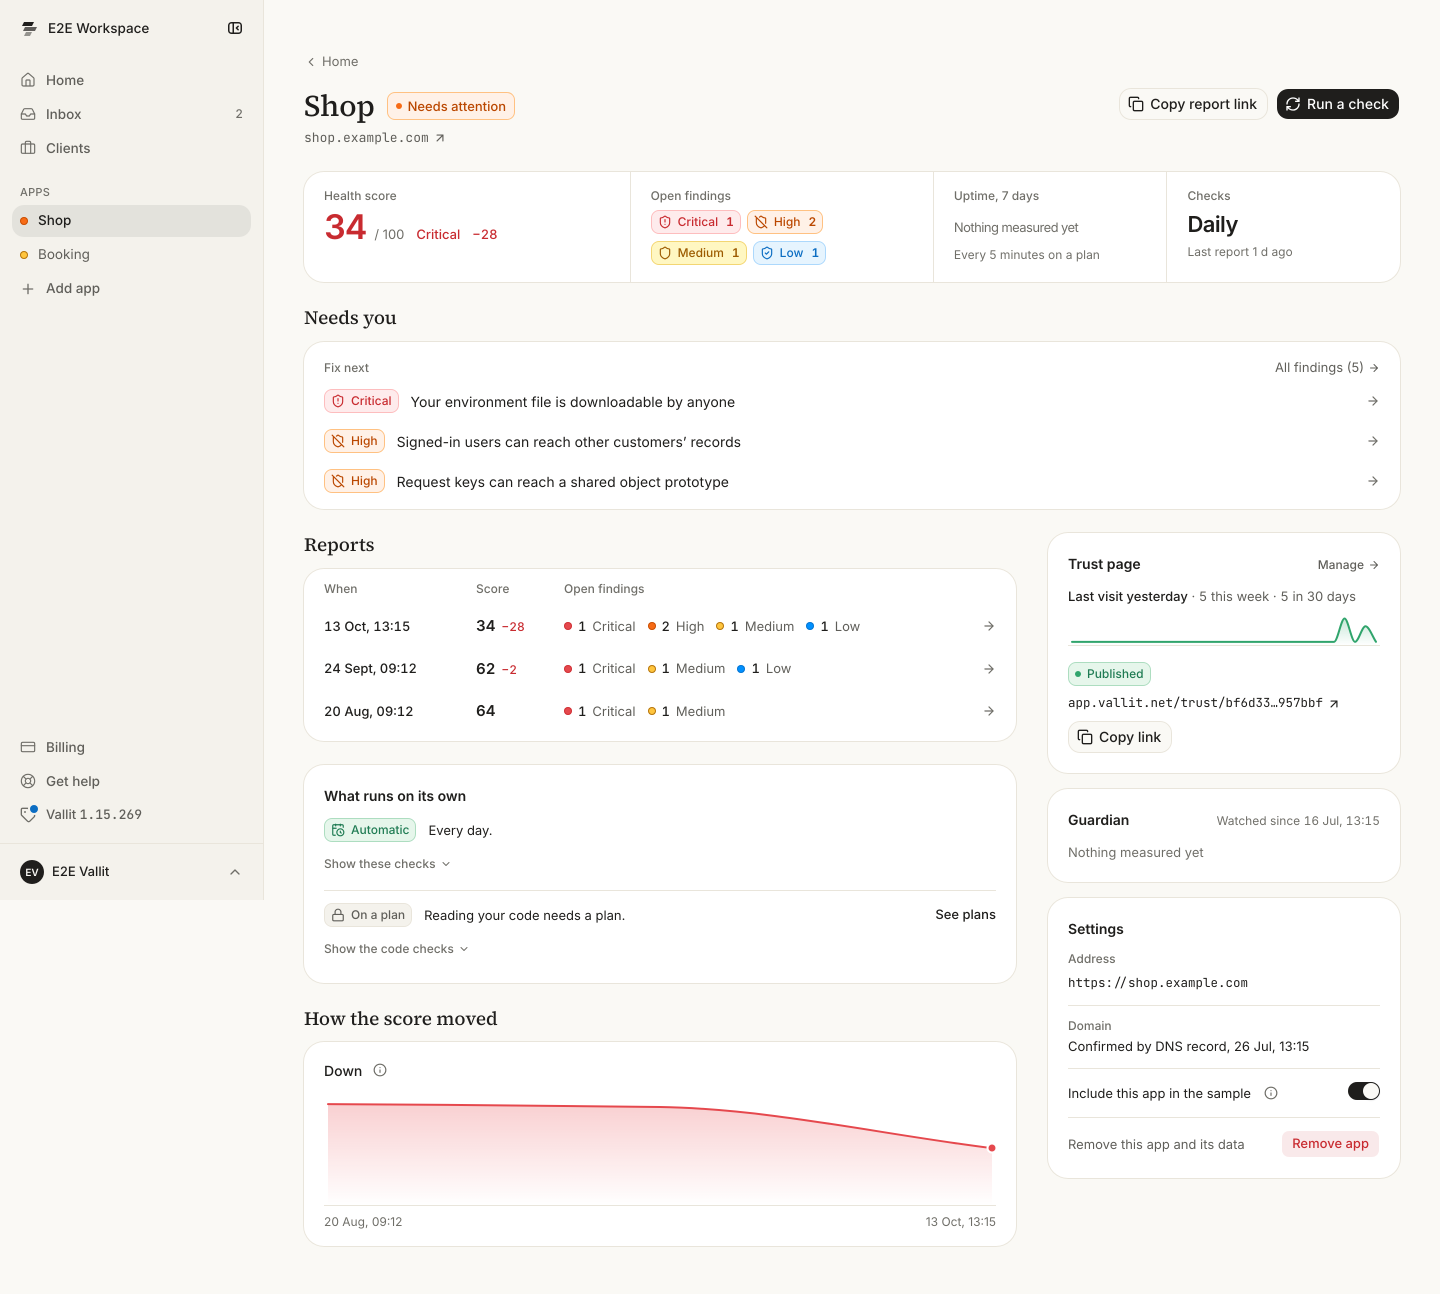
Task: Click the trust page visits sparkline
Action: click(1223, 630)
